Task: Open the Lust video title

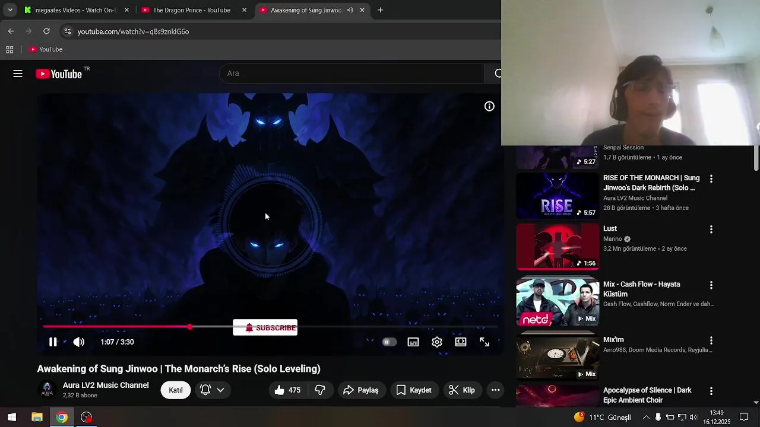Action: [610, 228]
